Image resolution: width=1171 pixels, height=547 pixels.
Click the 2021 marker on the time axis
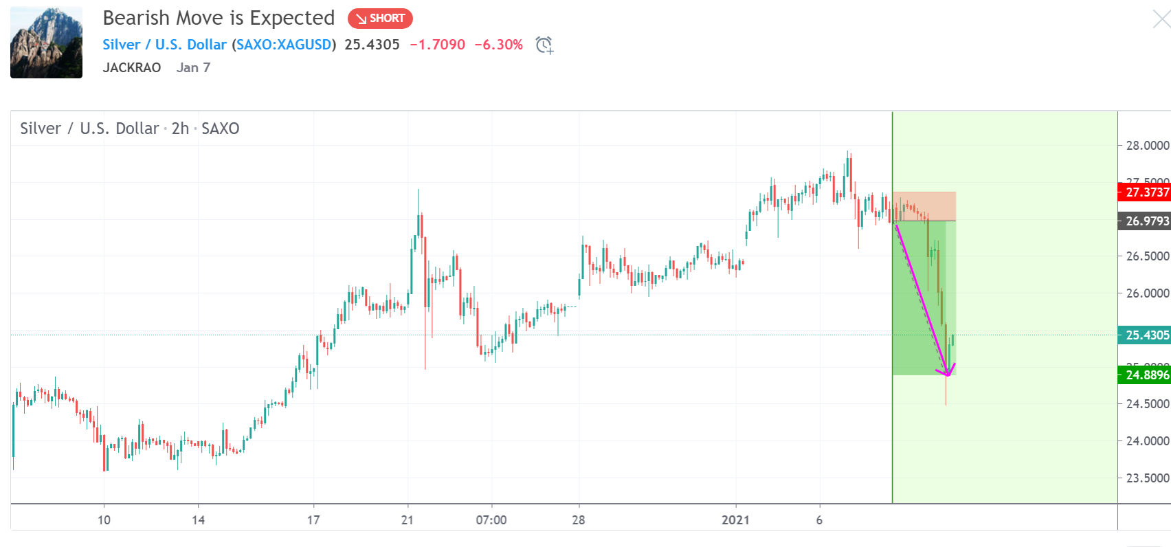tap(735, 520)
